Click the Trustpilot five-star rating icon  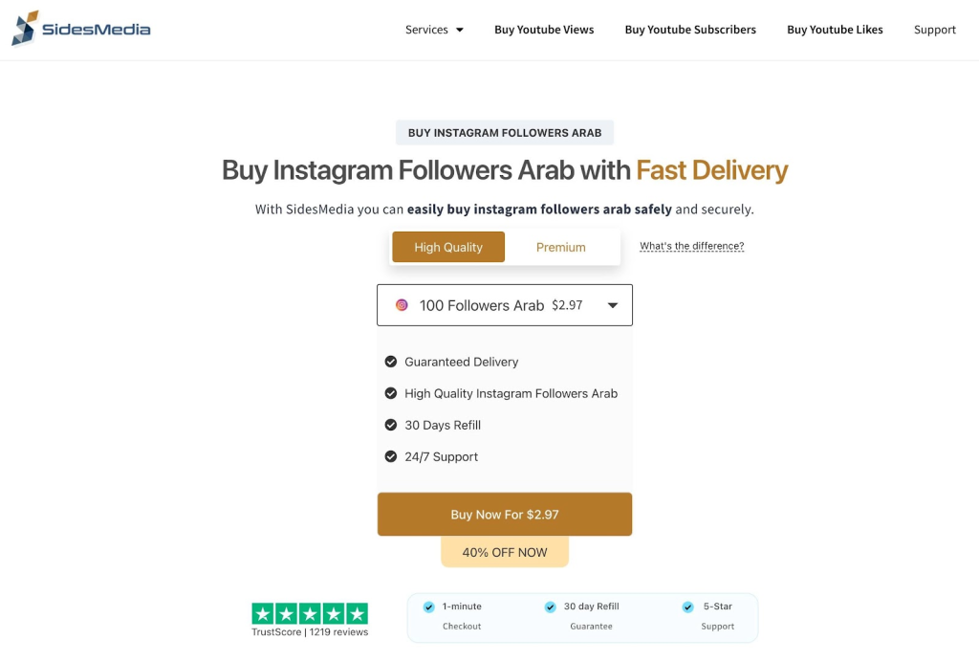(x=310, y=613)
